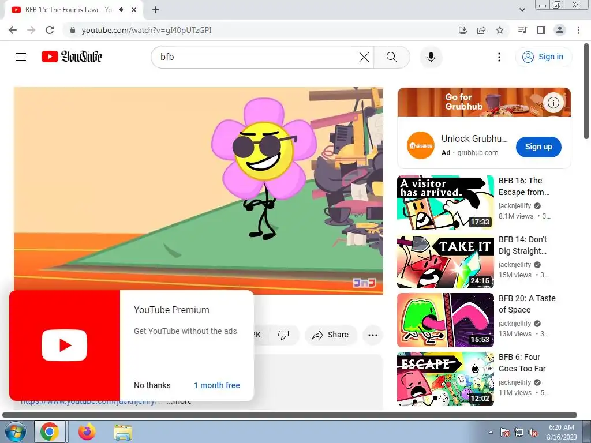Click the Grubhub Sign up button
Image resolution: width=591 pixels, height=443 pixels.
538,147
